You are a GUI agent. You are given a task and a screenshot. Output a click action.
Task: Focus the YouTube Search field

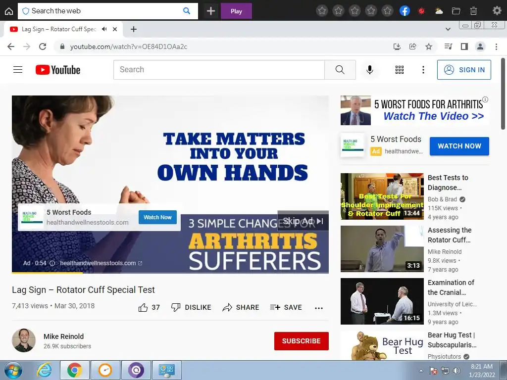219,69
